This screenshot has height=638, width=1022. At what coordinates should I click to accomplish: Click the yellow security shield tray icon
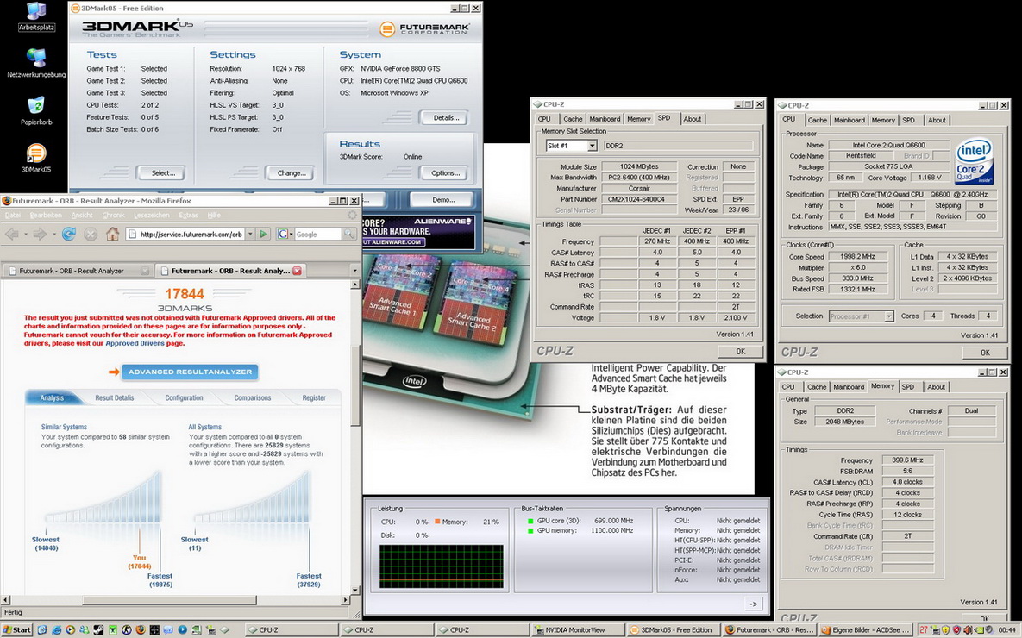point(946,630)
